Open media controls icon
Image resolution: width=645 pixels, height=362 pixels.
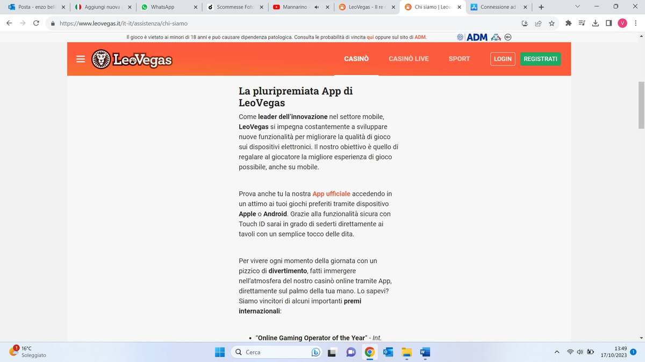pyautogui.click(x=582, y=23)
